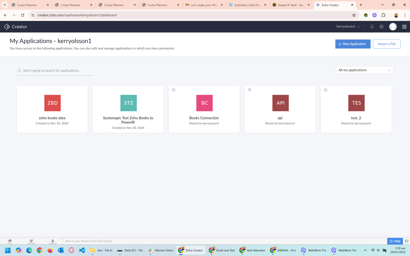Click the Zoho Creator logo icon
The width and height of the screenshot is (410, 256).
[x=7, y=27]
